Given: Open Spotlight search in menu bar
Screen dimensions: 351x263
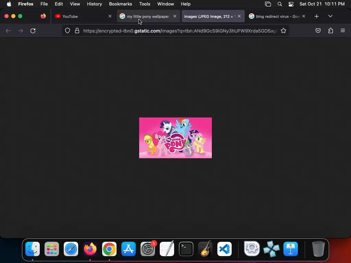Looking at the screenshot, I should tap(280, 4).
